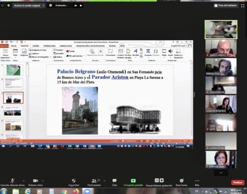Open Chrome from the Windows taskbar
This screenshot has height=194, width=247.
point(64,191)
